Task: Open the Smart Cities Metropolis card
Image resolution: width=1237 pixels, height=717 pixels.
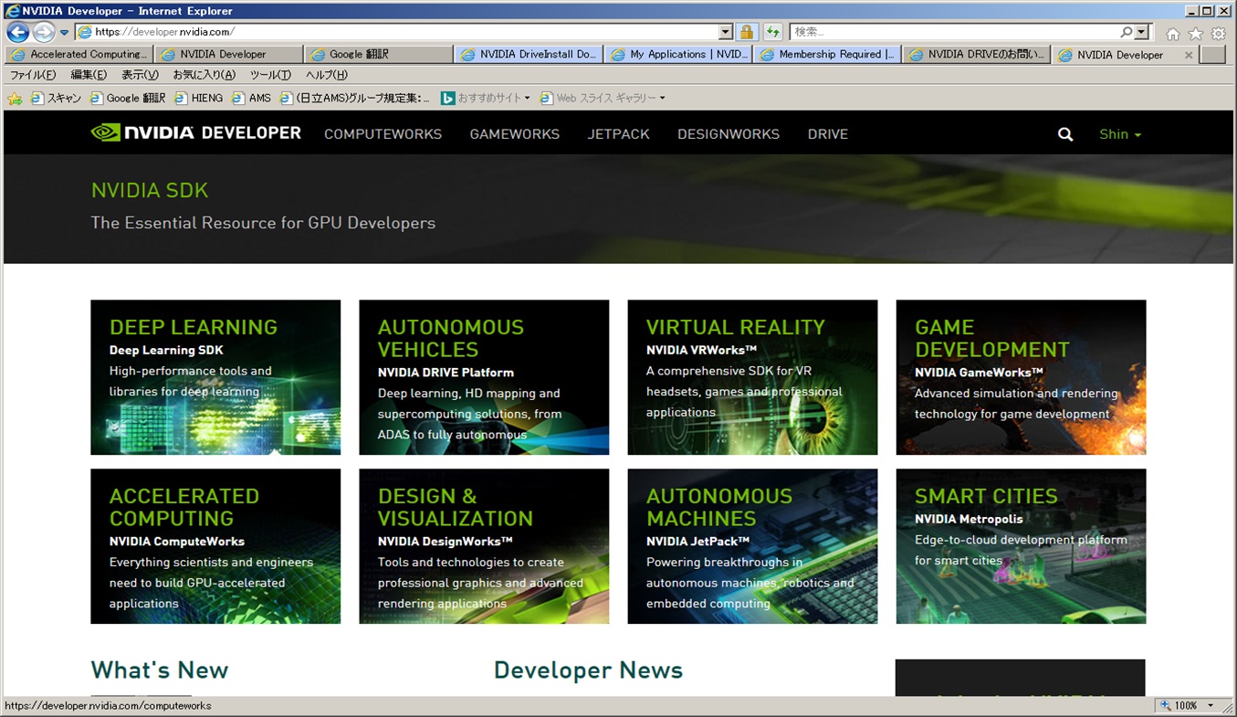Action: (1021, 546)
